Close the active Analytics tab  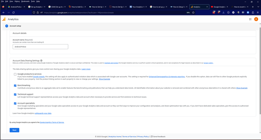[207, 7]
